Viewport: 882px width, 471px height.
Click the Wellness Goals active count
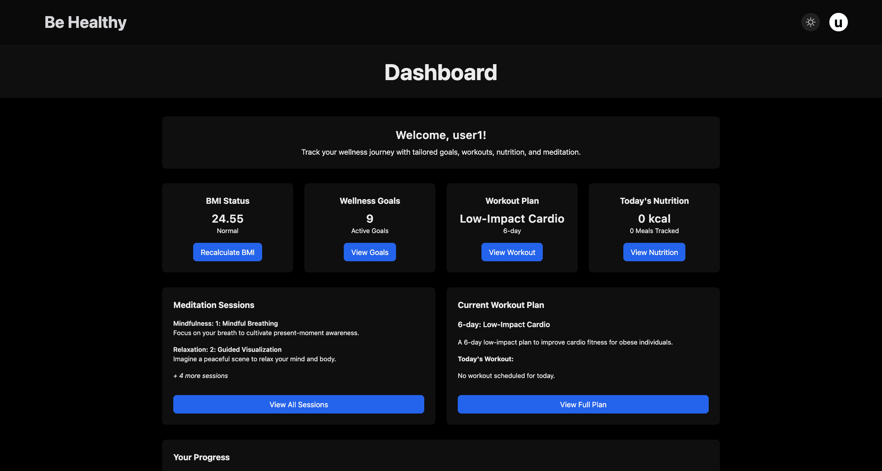point(370,219)
